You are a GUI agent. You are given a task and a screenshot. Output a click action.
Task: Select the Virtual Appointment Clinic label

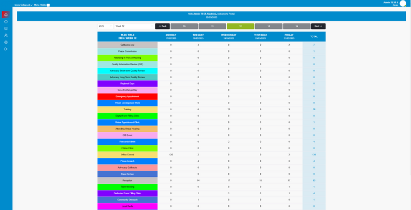(x=128, y=122)
